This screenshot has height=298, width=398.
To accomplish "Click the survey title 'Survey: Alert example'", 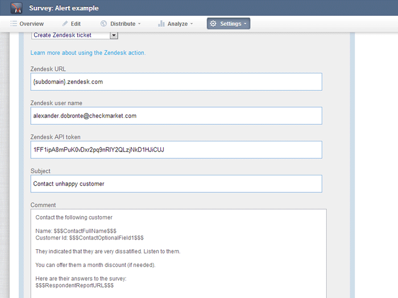I will click(64, 9).
